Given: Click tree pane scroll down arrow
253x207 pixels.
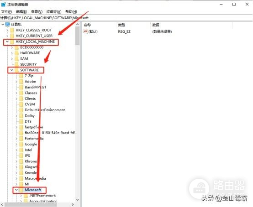Looking at the screenshot, I should click(x=78, y=200).
